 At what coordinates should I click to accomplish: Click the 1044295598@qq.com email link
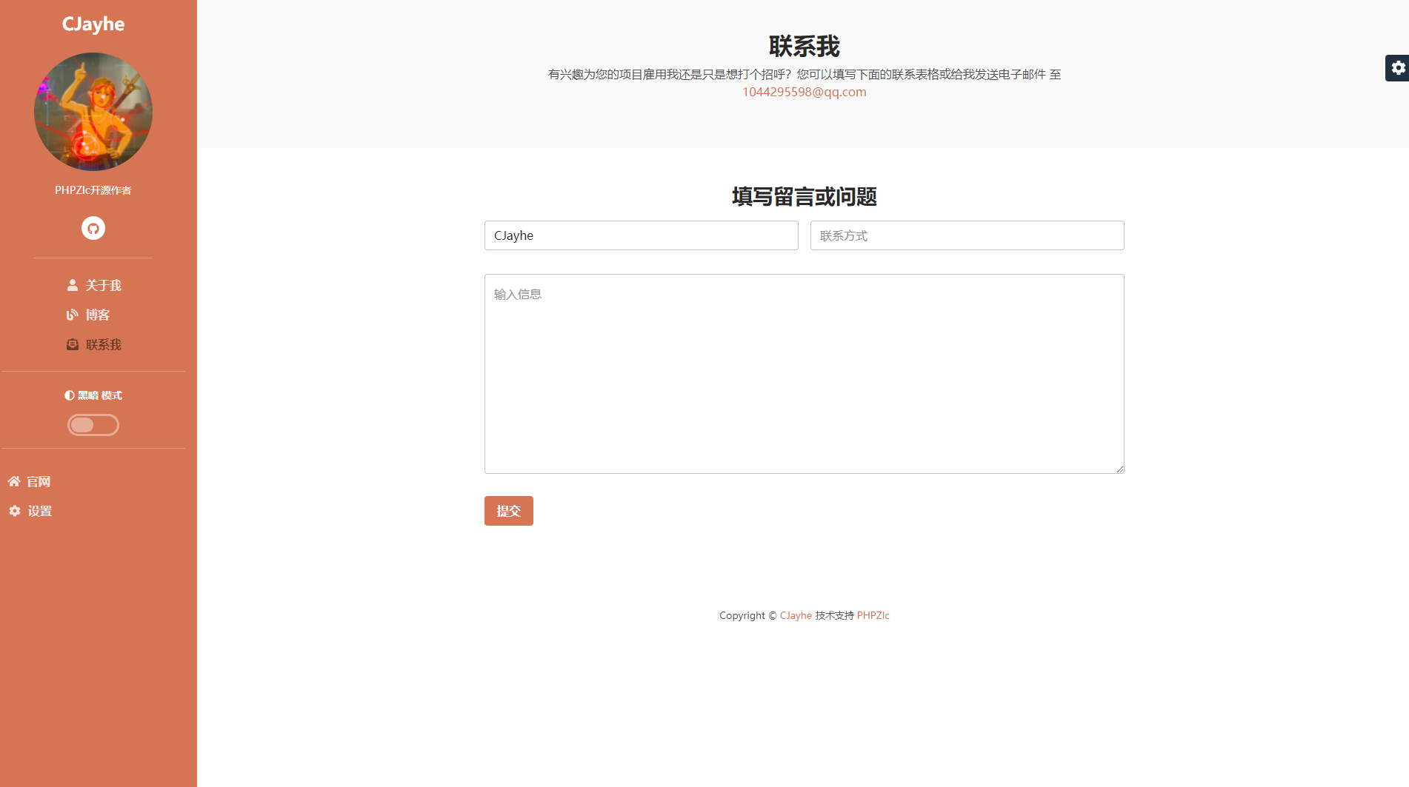(x=804, y=92)
